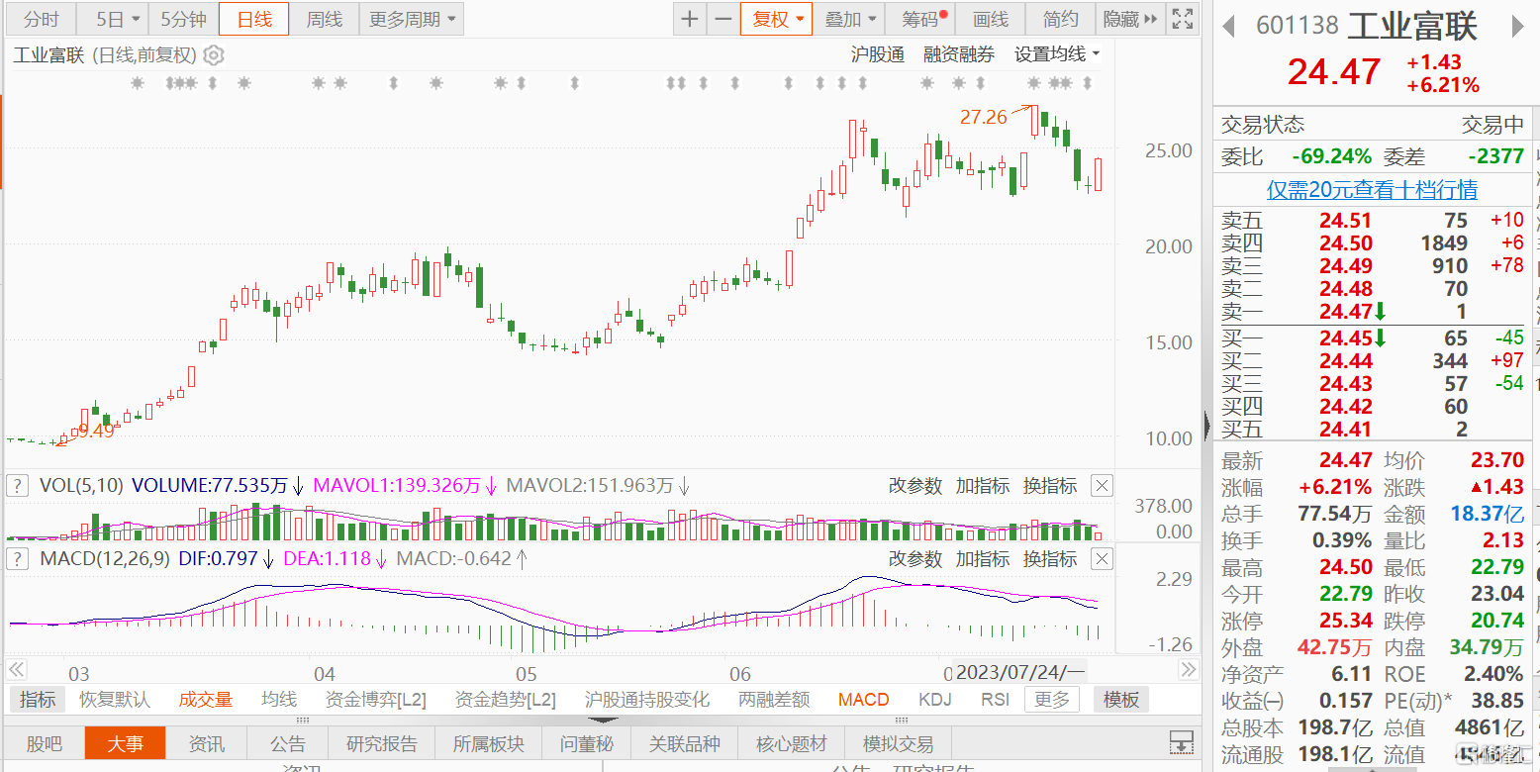Open help question mark for MACD indicator
Image resolution: width=1540 pixels, height=772 pixels.
click(x=17, y=558)
